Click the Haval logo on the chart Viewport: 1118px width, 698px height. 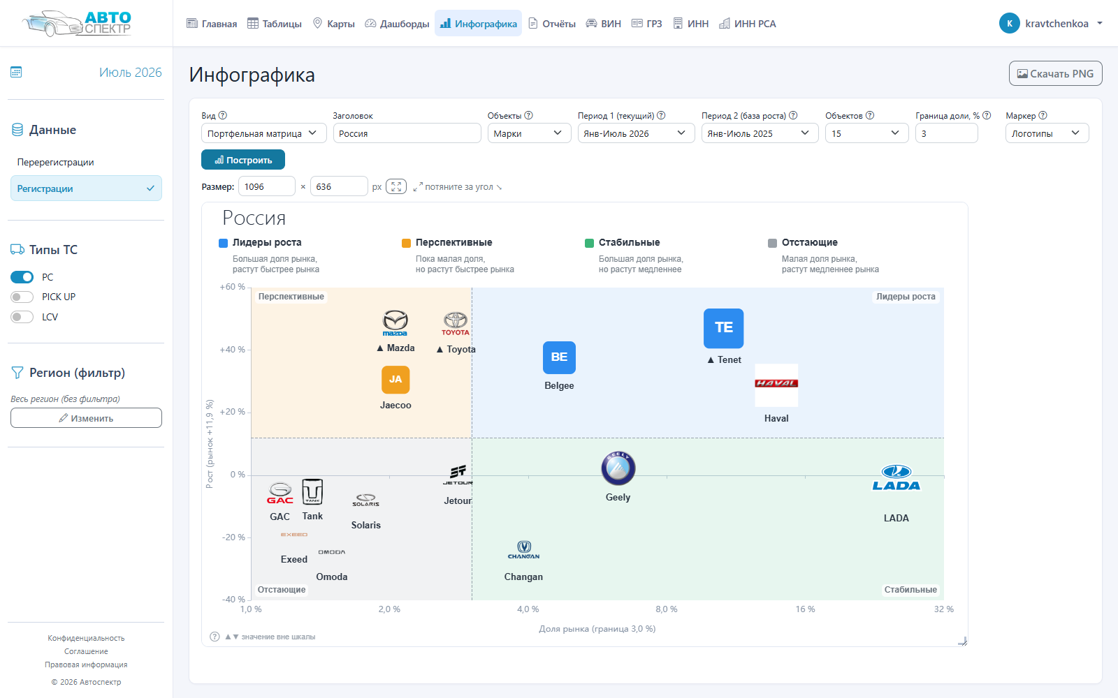[776, 385]
